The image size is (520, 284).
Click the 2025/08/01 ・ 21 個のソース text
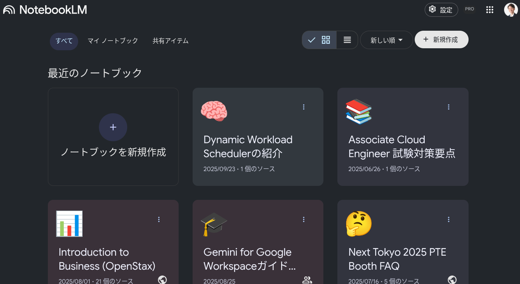click(96, 281)
